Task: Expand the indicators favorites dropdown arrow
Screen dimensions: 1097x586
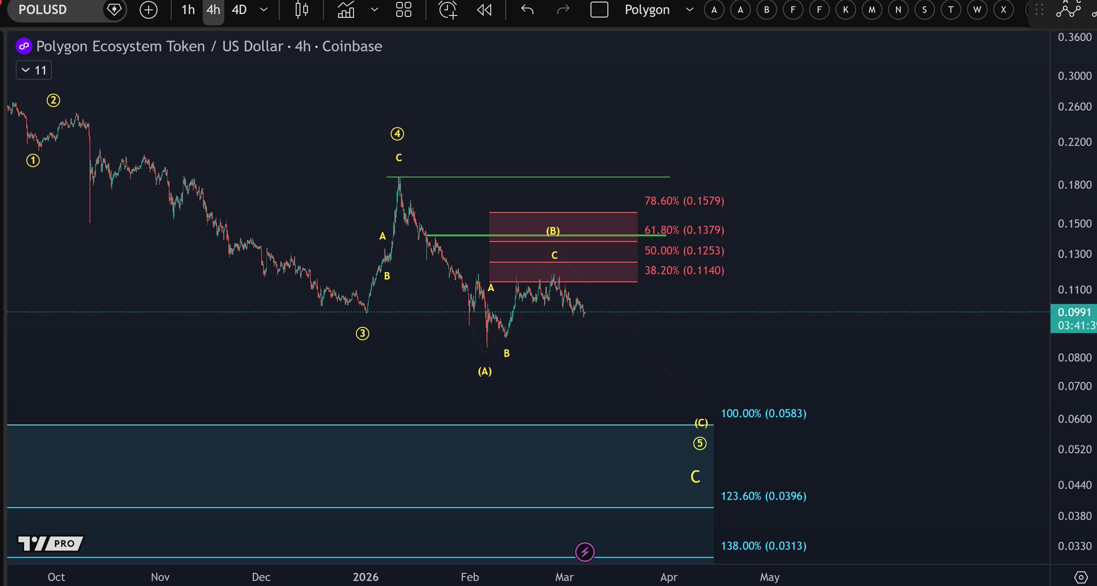Action: point(374,10)
